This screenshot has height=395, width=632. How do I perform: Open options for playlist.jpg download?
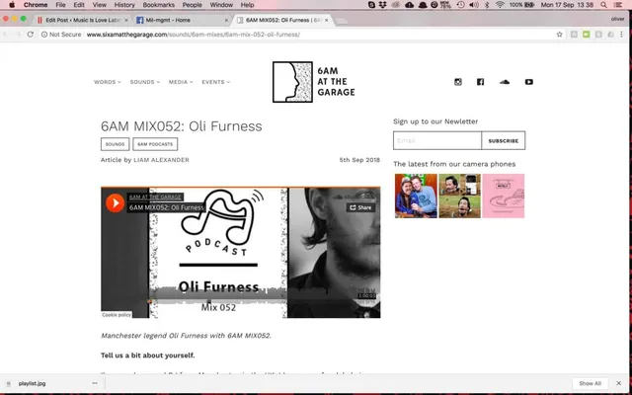tap(95, 383)
